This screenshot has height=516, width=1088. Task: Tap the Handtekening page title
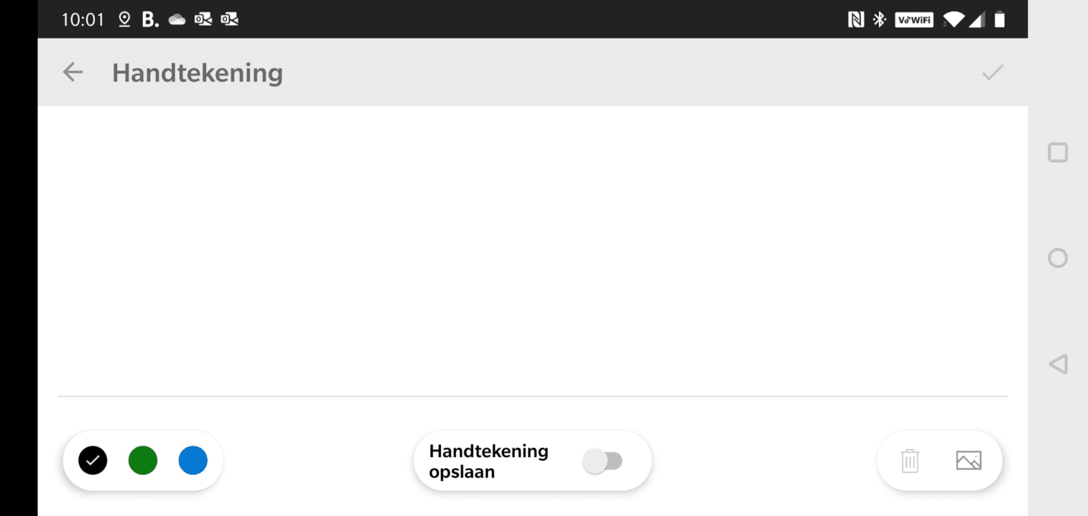197,73
